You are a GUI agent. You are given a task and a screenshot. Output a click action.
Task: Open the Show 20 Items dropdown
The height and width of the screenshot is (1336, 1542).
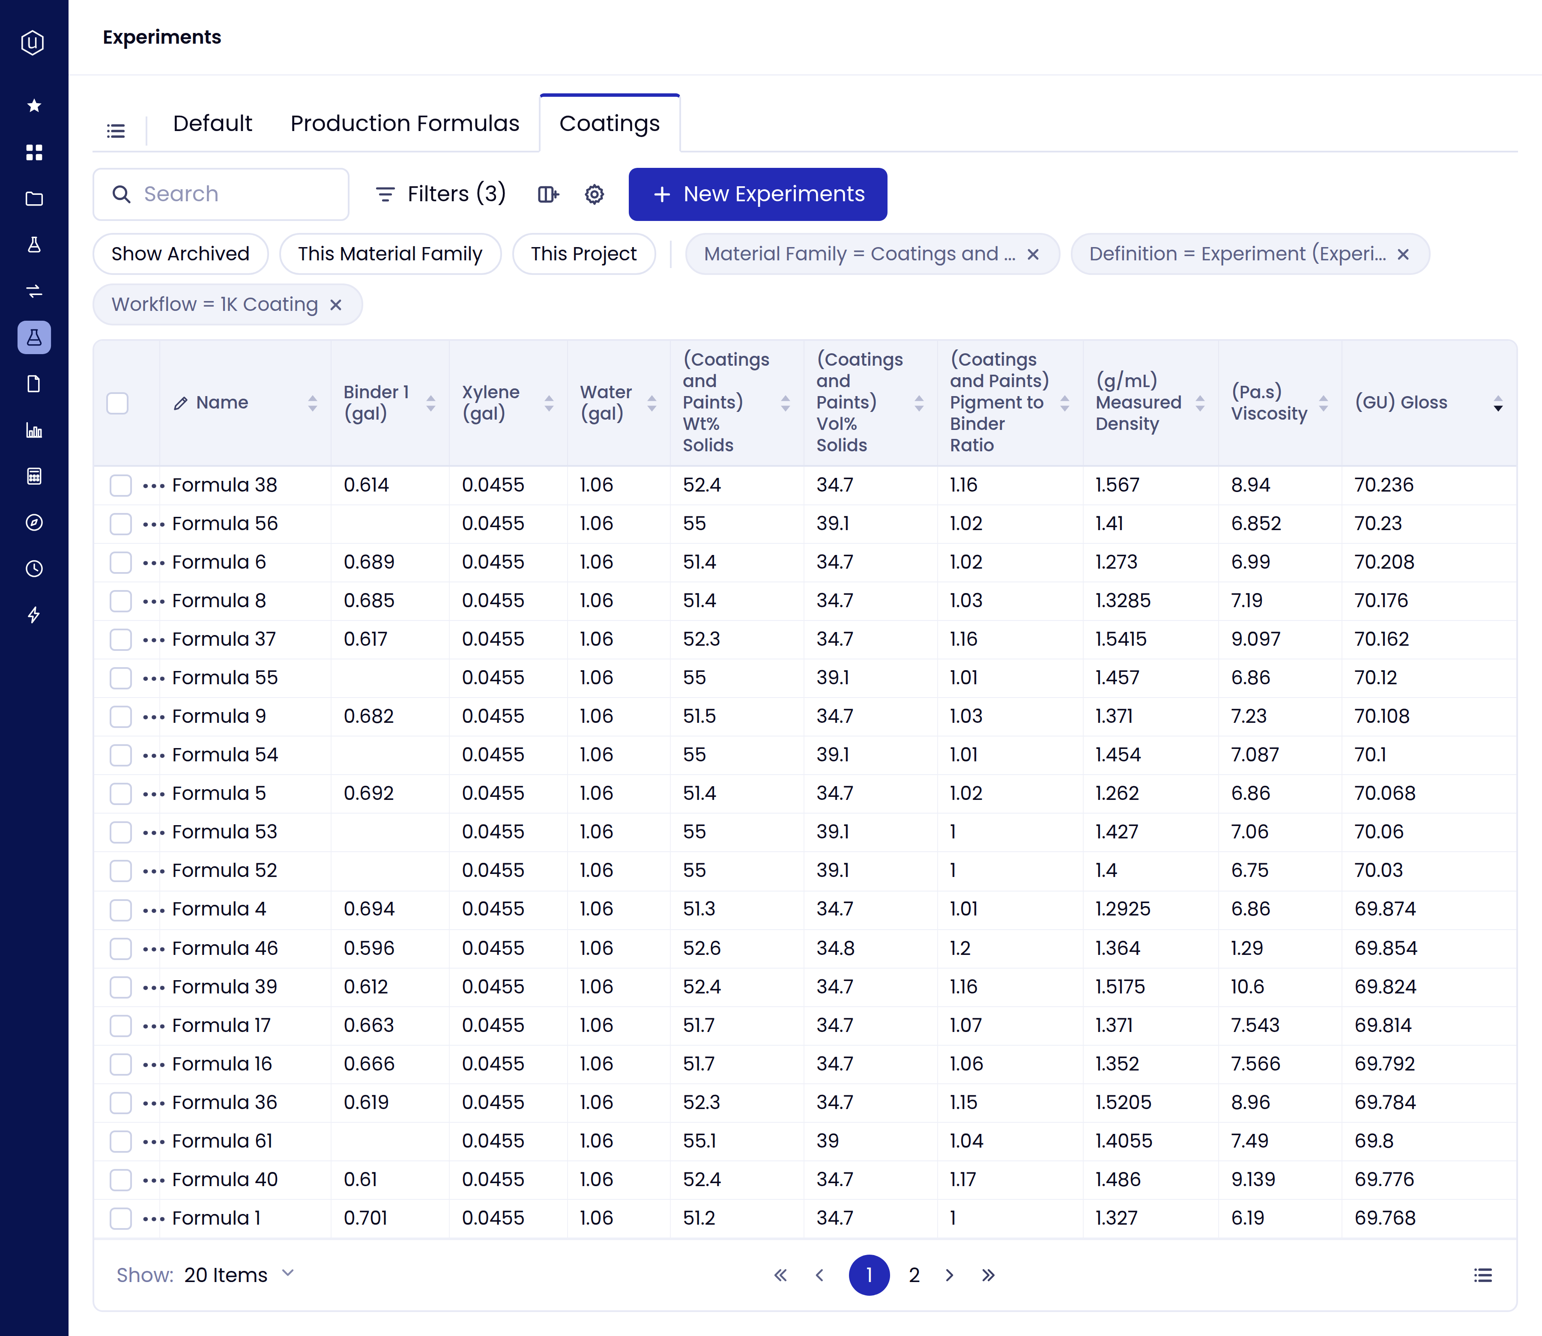[x=239, y=1275]
